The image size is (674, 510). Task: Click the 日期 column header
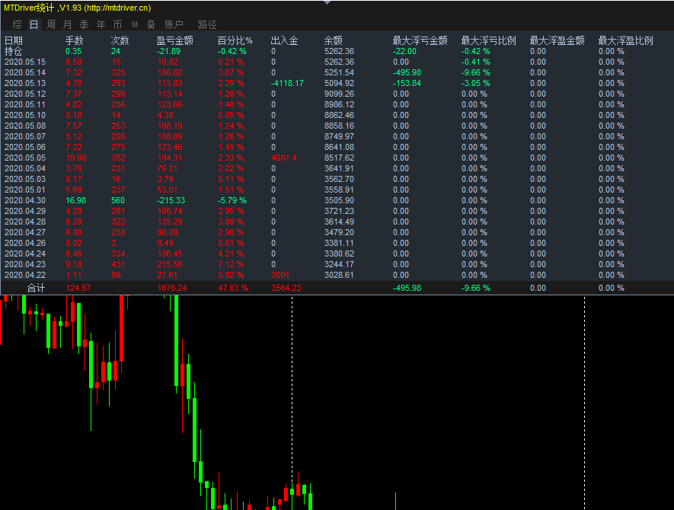tap(13, 41)
